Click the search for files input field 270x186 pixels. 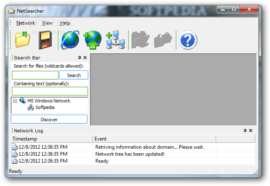tap(35, 75)
